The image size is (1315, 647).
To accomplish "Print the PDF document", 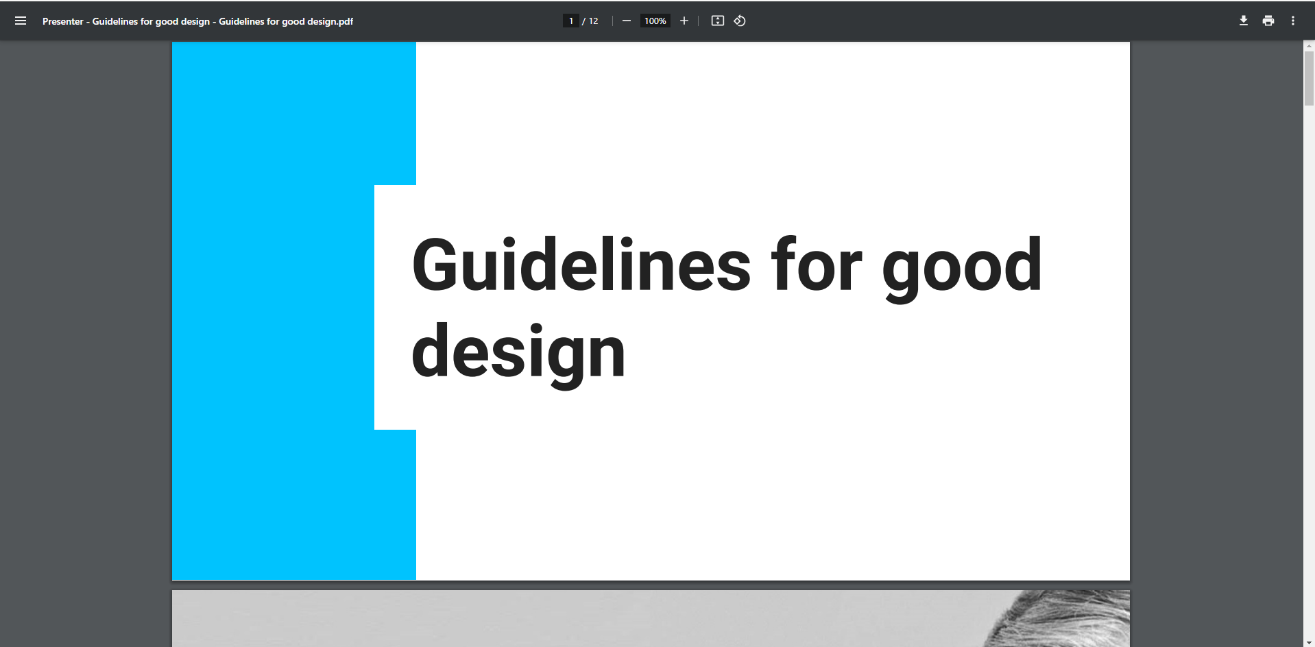I will click(x=1268, y=21).
